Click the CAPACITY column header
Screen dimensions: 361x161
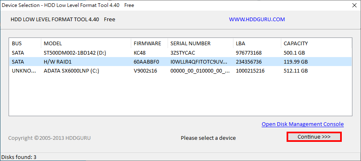point(316,43)
